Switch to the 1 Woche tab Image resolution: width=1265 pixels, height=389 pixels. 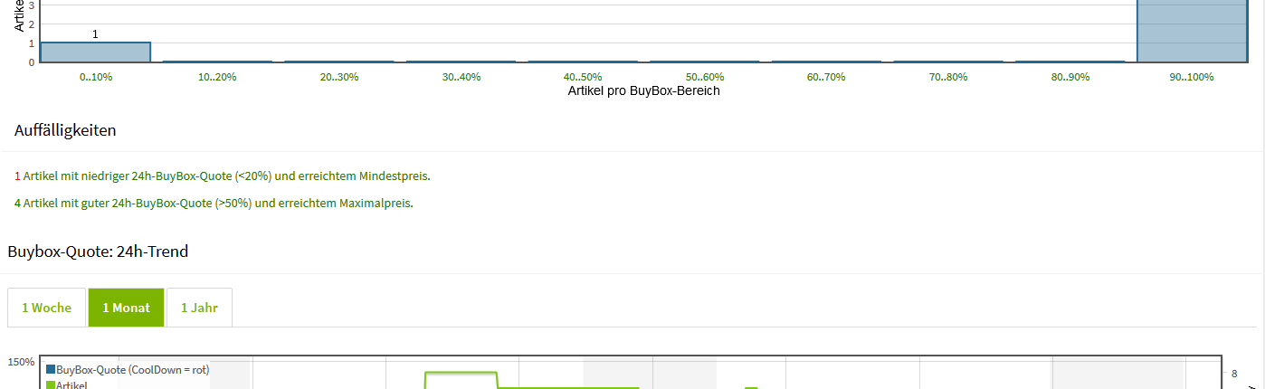point(46,308)
